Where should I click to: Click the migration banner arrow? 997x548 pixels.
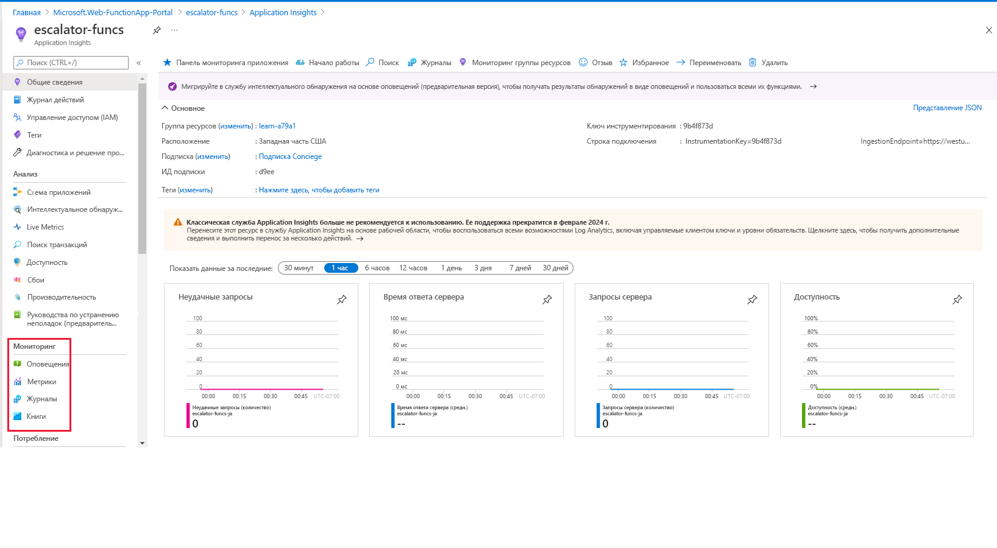pos(813,86)
